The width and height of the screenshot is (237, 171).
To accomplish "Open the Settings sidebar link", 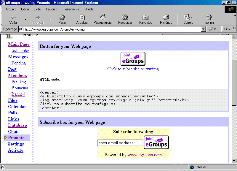I will pyautogui.click(x=16, y=144).
